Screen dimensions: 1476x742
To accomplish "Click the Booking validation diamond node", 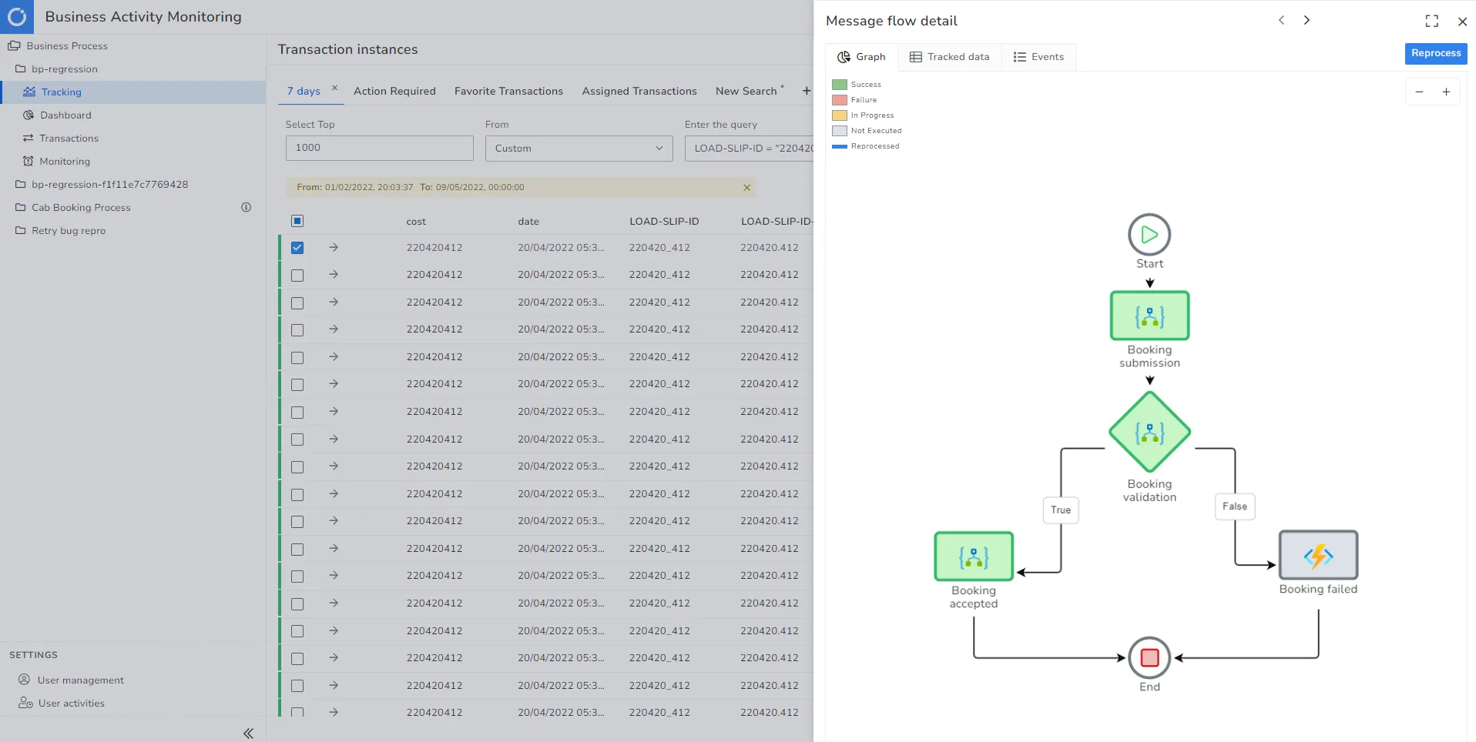I will click(1149, 432).
